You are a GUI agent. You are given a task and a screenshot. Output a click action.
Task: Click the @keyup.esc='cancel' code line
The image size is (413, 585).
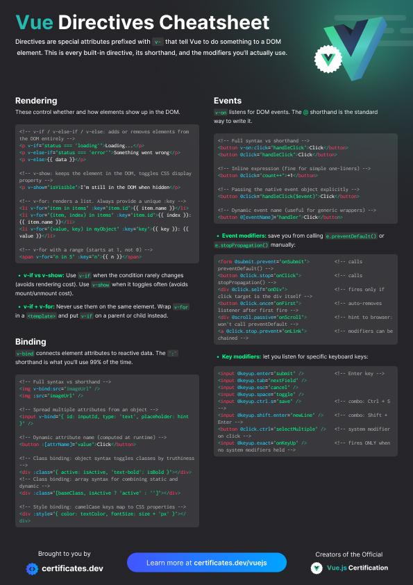pos(258,387)
